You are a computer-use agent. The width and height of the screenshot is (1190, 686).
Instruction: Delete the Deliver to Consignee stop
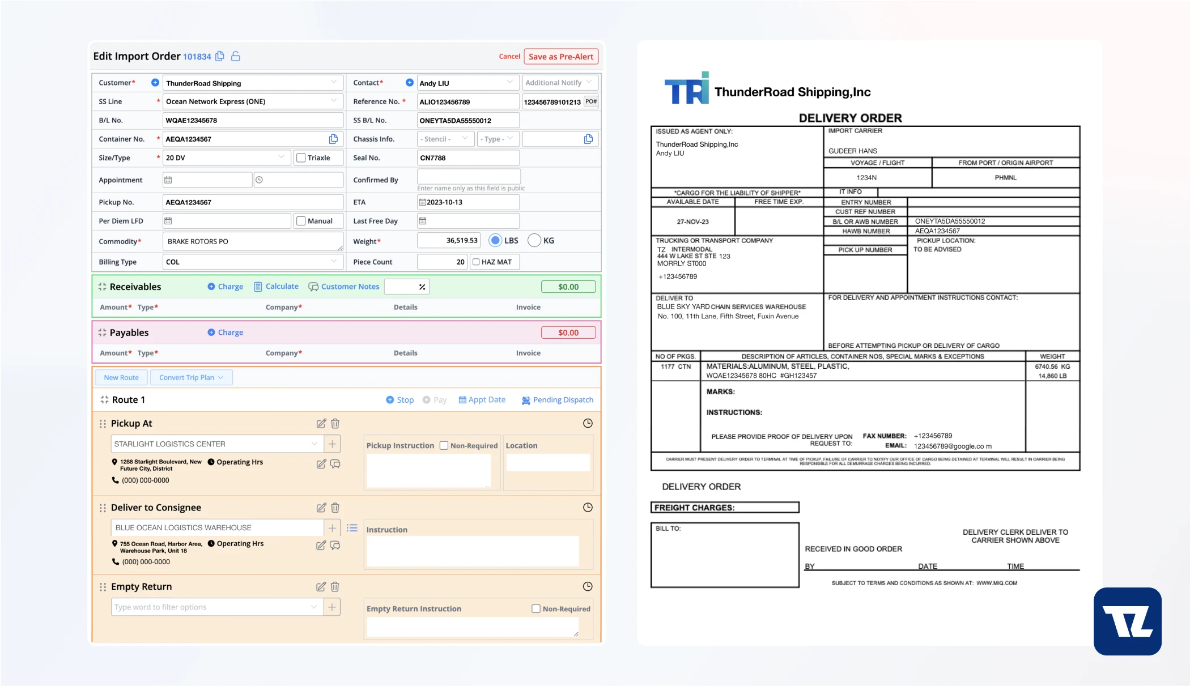335,508
